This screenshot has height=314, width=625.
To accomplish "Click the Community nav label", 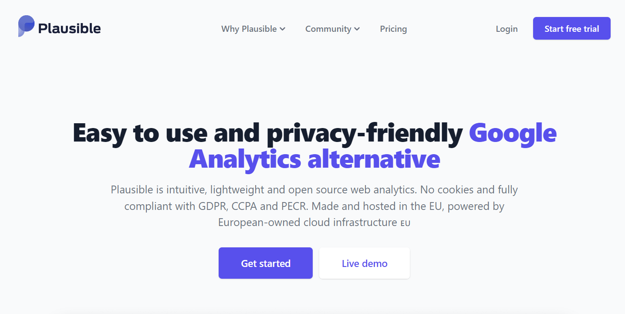I will [x=329, y=29].
